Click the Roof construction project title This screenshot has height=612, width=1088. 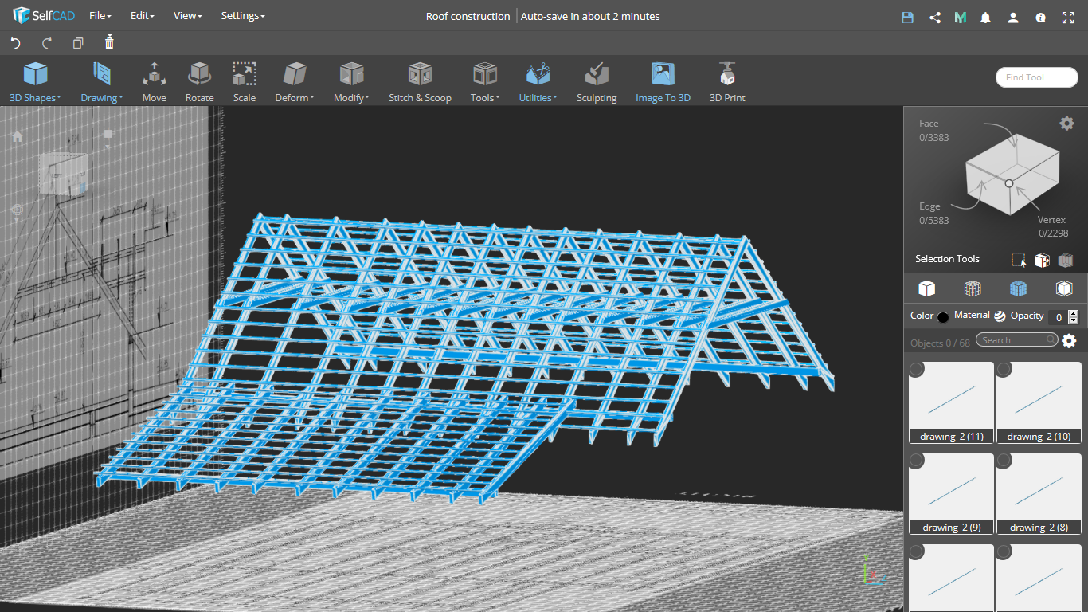tap(468, 16)
